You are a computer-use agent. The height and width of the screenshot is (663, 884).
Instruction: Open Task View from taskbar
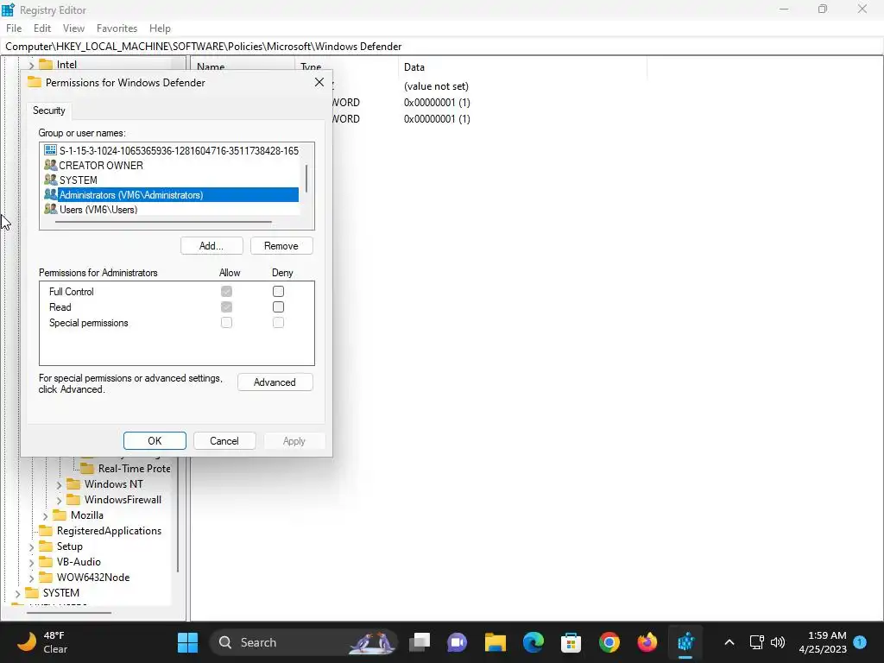pos(420,642)
